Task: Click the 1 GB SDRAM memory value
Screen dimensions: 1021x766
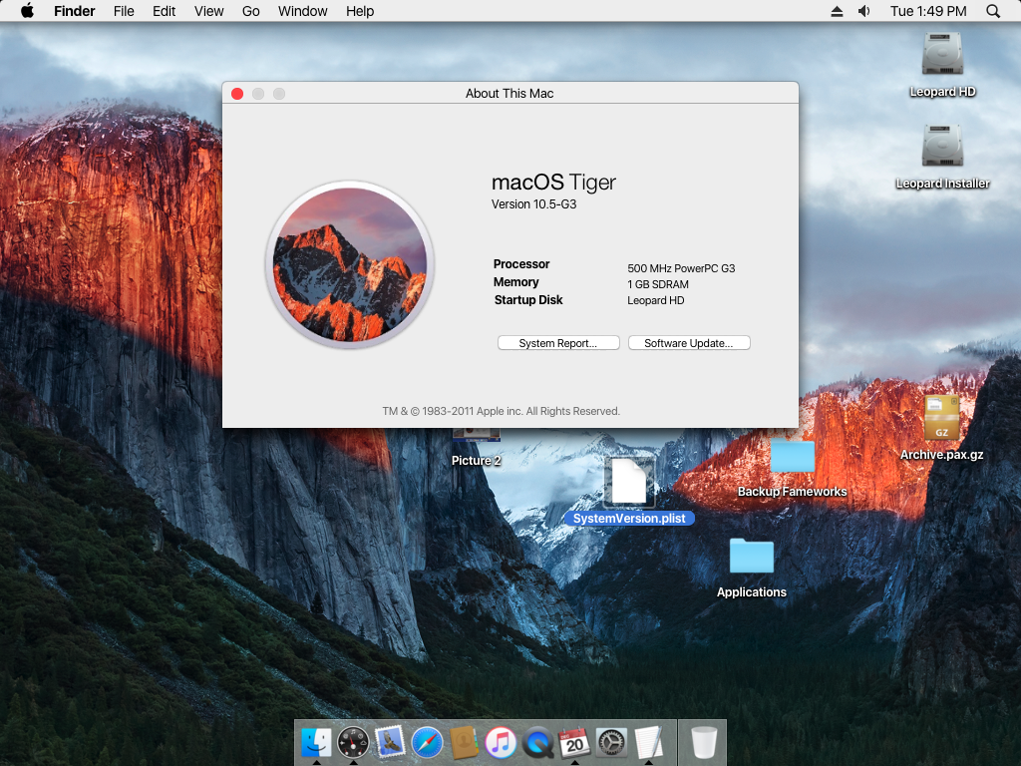Action: point(658,284)
